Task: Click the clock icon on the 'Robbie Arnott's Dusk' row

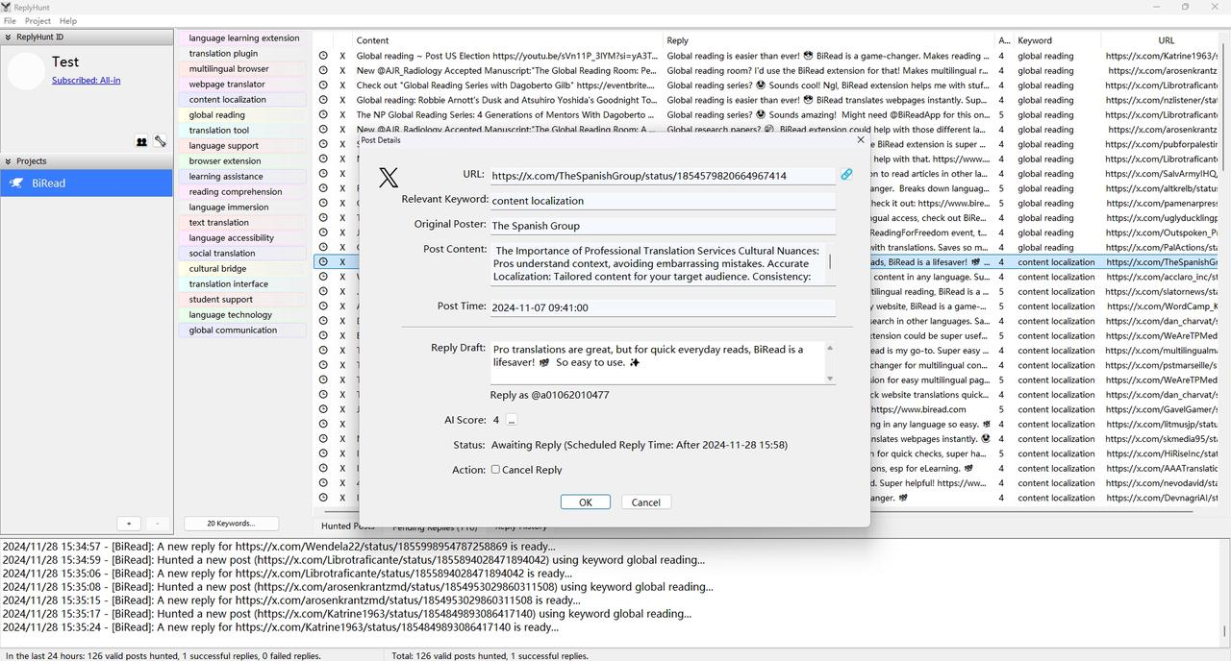Action: coord(323,100)
